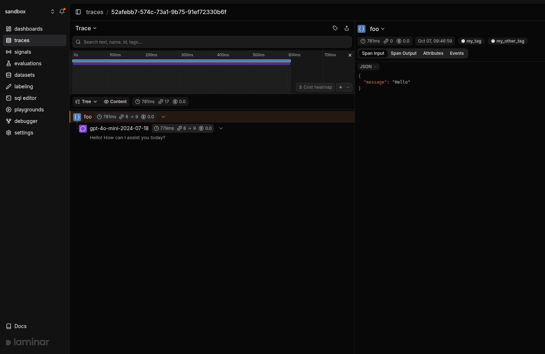Open the Trace dropdown

[x=86, y=28]
